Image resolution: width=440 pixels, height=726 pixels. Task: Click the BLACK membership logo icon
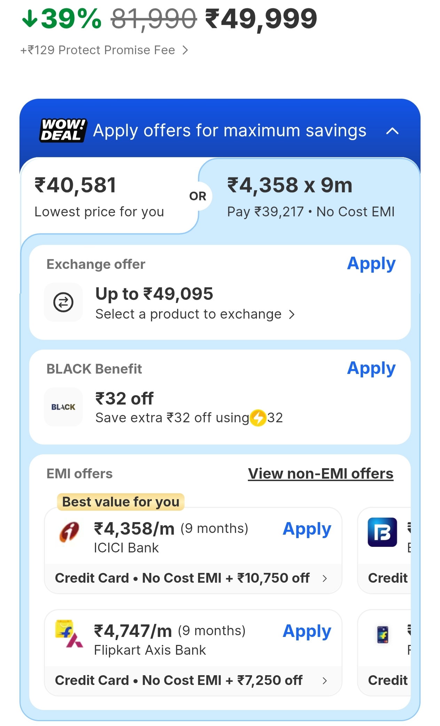63,407
